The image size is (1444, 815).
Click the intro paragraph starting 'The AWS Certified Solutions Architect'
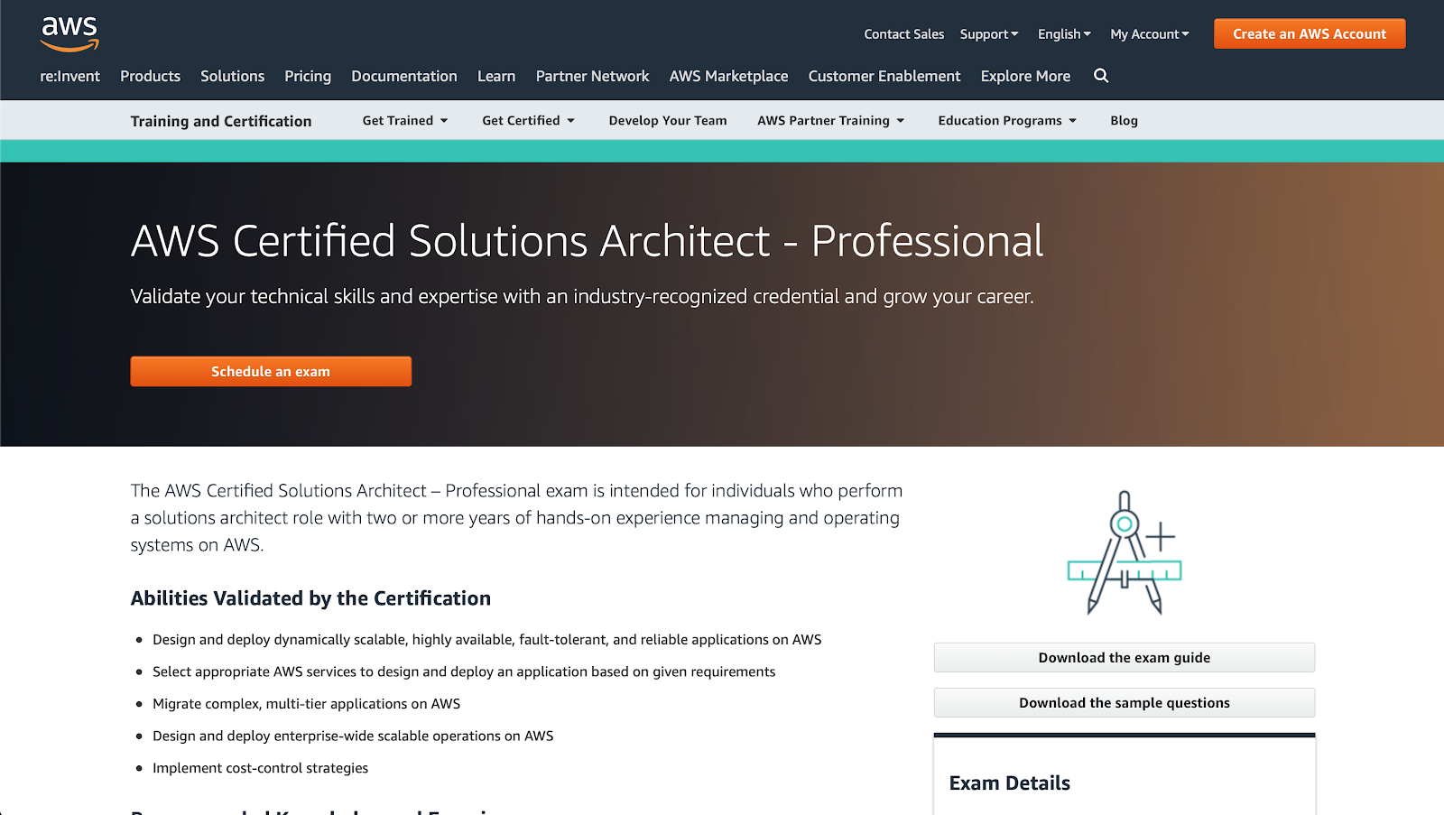click(516, 518)
